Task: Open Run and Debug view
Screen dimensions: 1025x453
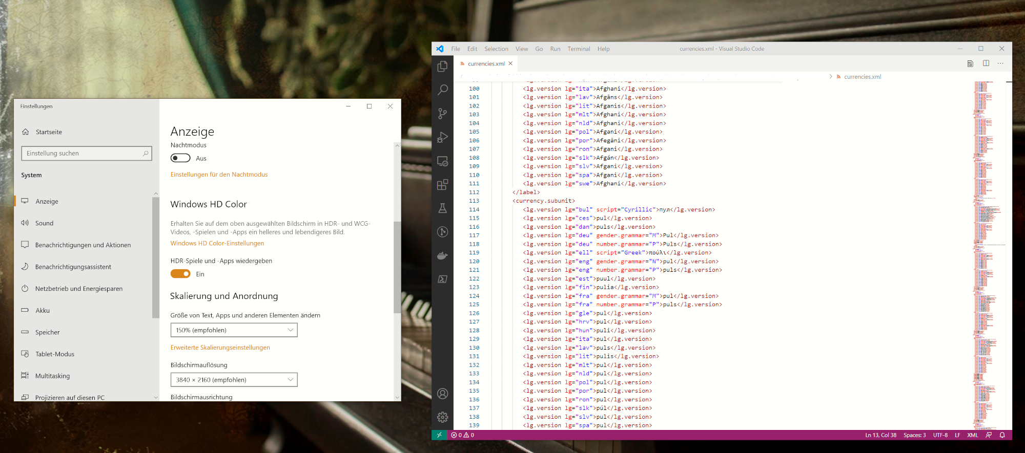Action: pos(443,137)
